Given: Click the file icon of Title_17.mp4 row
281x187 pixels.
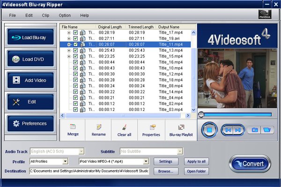Looking at the screenshot, I should 82,33.
